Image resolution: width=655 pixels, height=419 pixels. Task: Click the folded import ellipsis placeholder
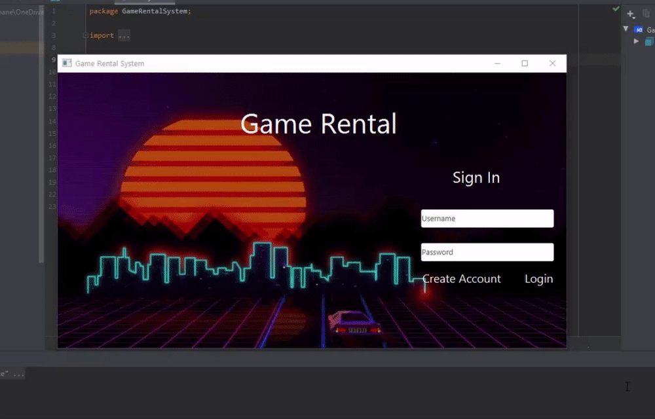(x=124, y=35)
